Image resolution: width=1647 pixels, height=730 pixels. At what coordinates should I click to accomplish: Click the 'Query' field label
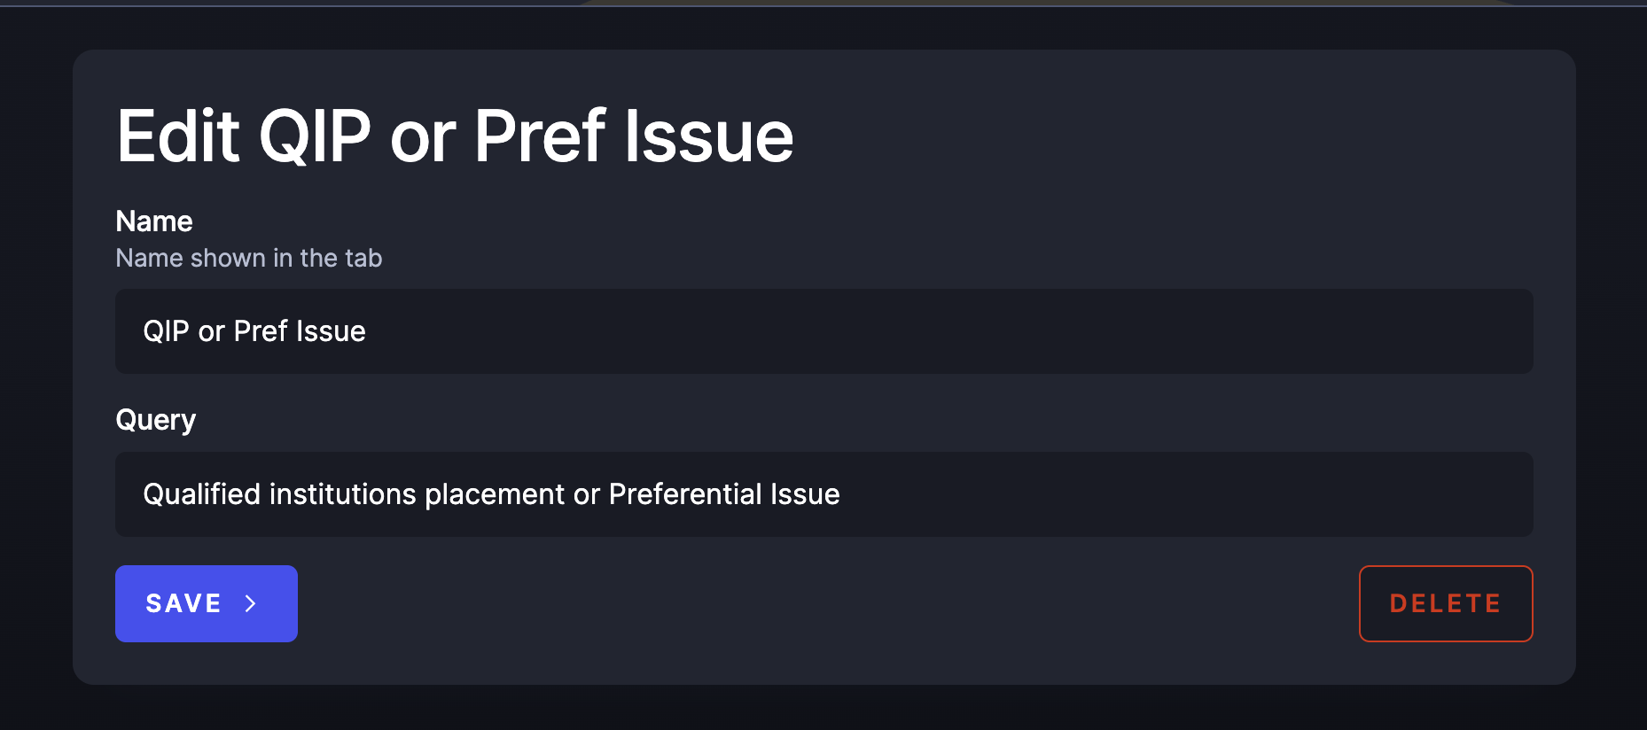[x=156, y=420]
